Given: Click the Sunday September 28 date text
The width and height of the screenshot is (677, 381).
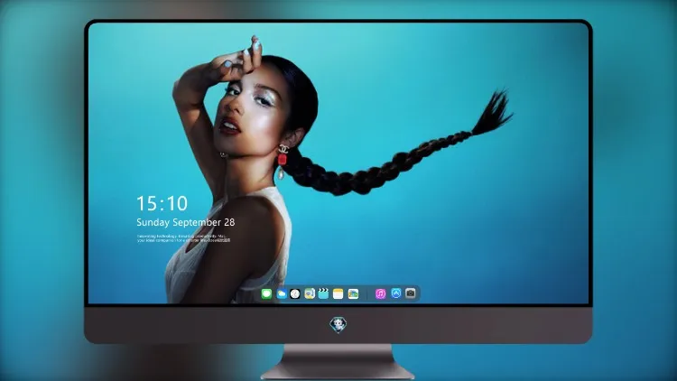Looking at the screenshot, I should tap(186, 222).
